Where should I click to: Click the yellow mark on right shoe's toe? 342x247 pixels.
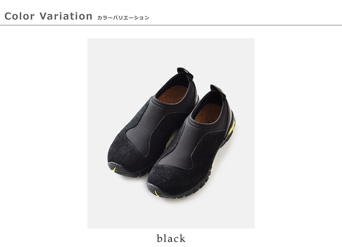pyautogui.click(x=156, y=193)
